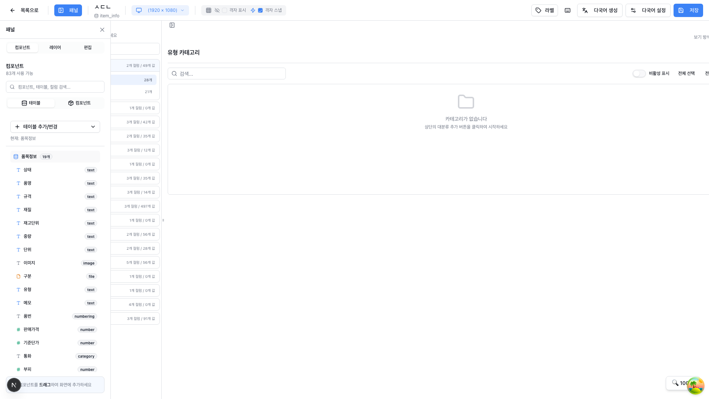Enable the 격자 표시 checkbox
709x399 pixels.
pyautogui.click(x=225, y=10)
